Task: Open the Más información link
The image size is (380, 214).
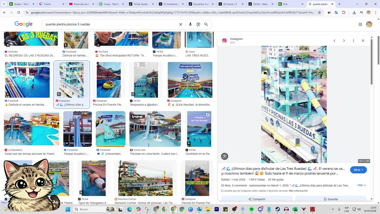Action: (x=298, y=191)
